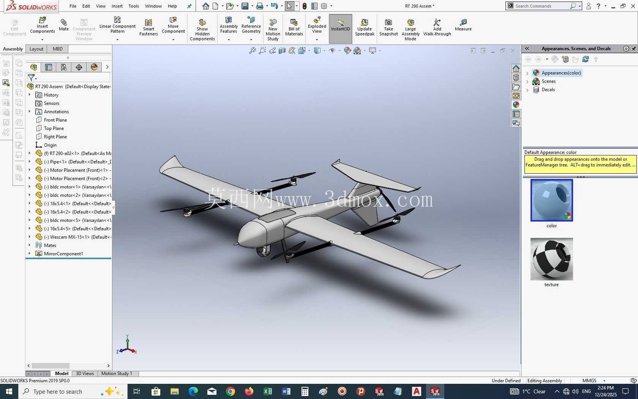Image resolution: width=638 pixels, height=399 pixels.
Task: Click the Mate tool icon
Action: [63, 25]
